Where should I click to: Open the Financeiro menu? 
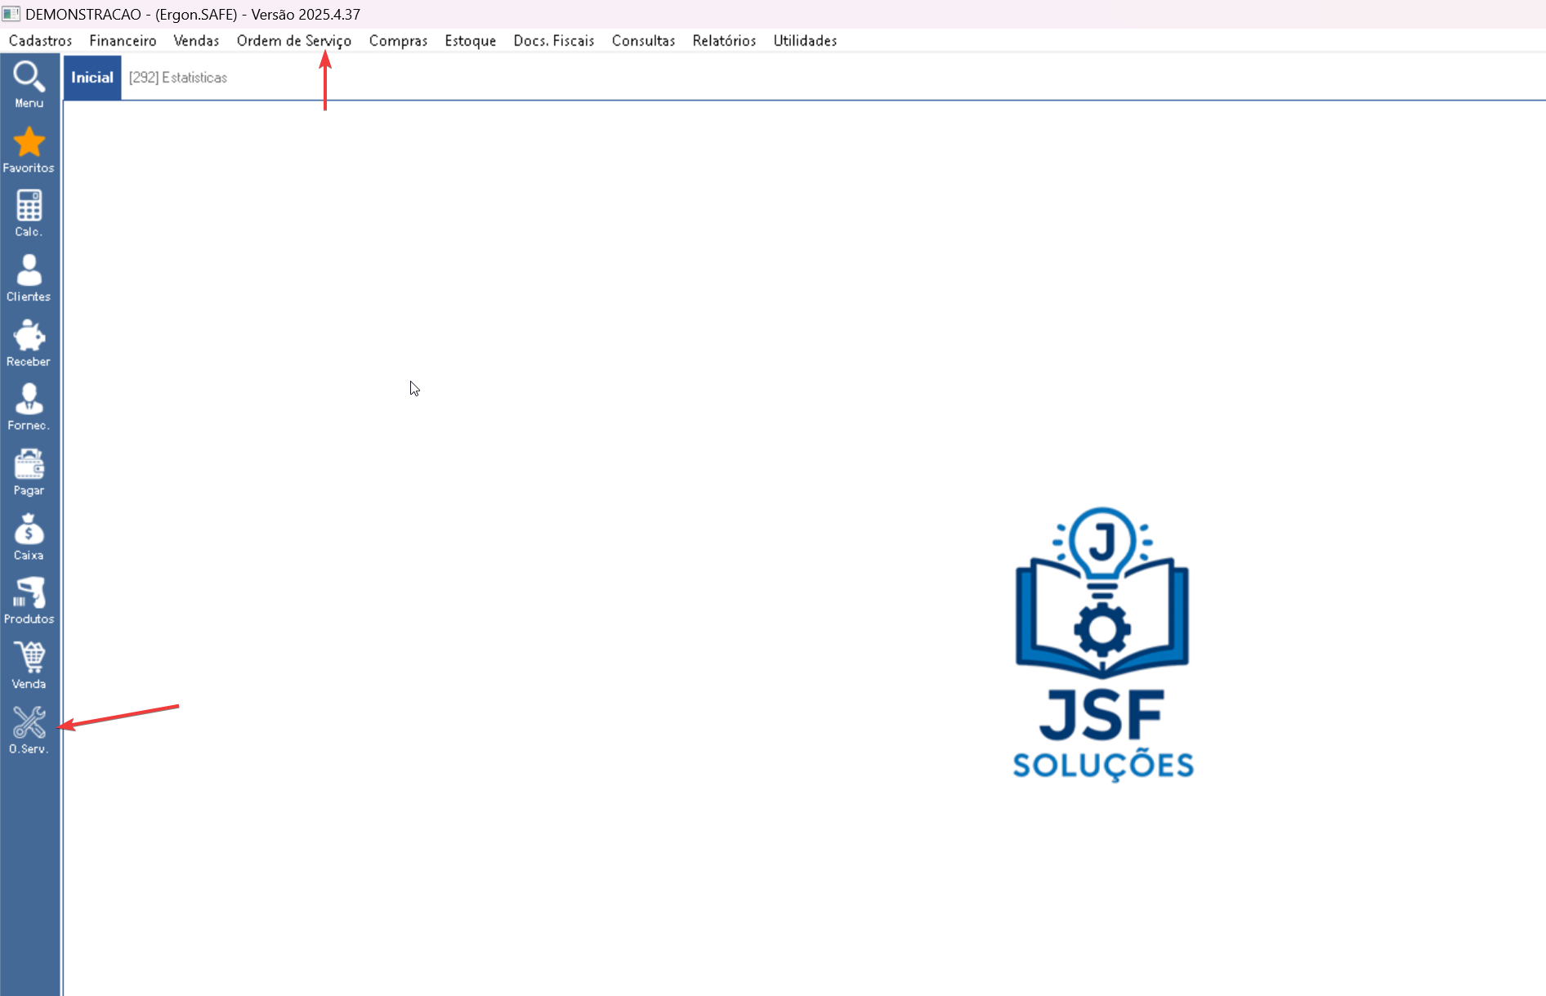click(123, 41)
